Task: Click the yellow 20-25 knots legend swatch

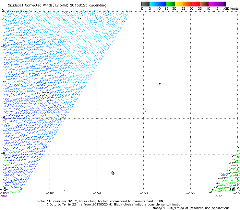Action: pos(179,4)
